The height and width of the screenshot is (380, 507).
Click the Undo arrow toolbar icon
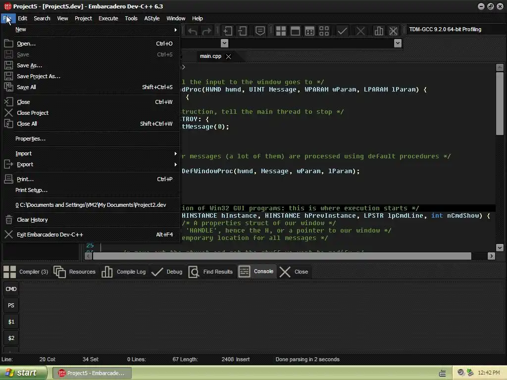coord(193,31)
